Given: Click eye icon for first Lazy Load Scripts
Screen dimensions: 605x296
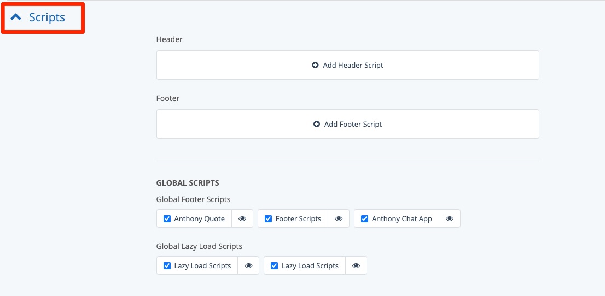Looking at the screenshot, I should point(248,265).
